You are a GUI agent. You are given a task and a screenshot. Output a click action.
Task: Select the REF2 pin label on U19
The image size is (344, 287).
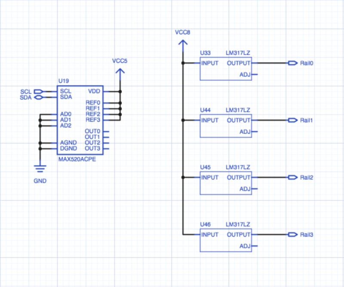click(94, 114)
